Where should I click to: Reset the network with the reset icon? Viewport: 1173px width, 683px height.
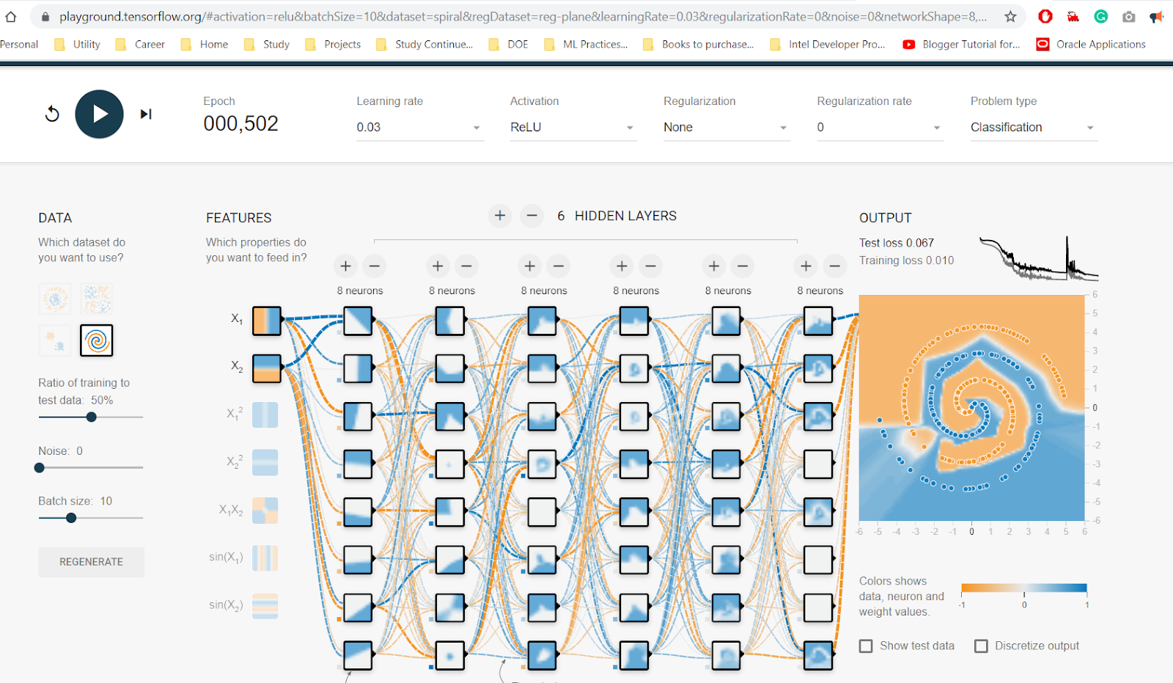(51, 114)
